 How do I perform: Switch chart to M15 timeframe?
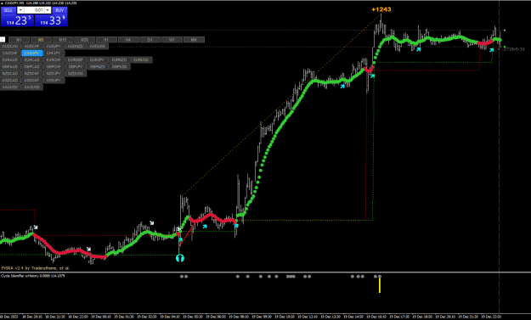pos(63,40)
